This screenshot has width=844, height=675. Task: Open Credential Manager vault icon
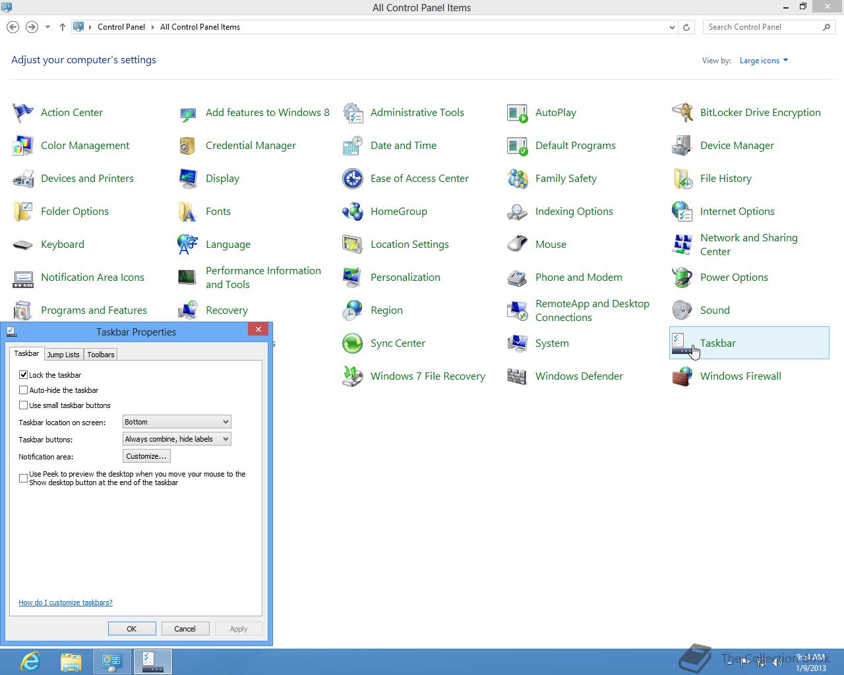coord(188,146)
